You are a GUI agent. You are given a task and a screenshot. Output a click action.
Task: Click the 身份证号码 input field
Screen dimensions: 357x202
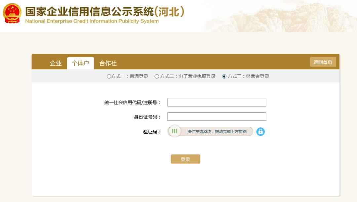pos(217,116)
